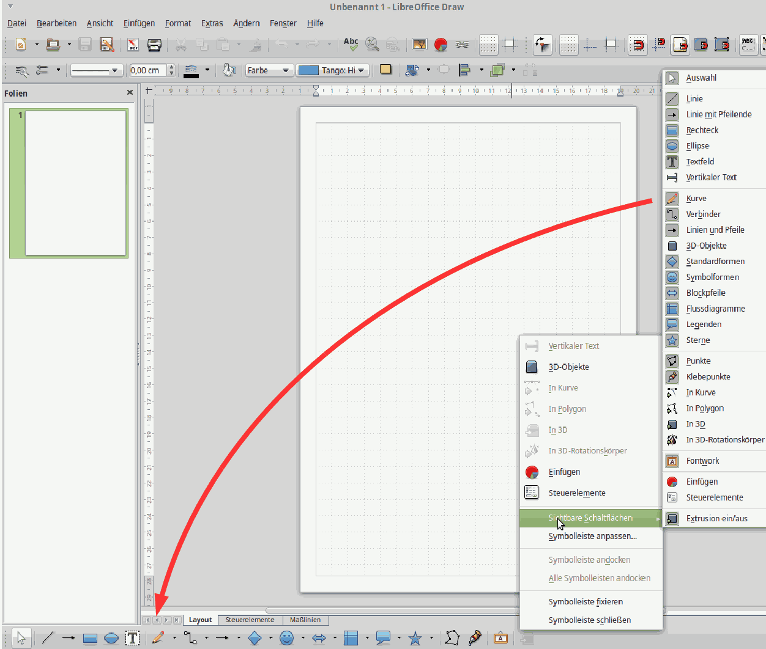The image size is (766, 649).
Task: Open dropdown arrow next to New document icon
Action: point(37,44)
